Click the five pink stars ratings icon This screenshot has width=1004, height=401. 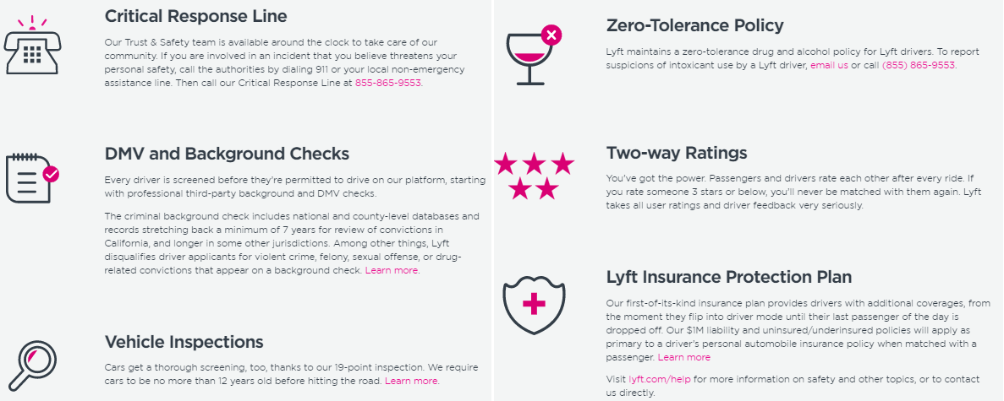[534, 176]
